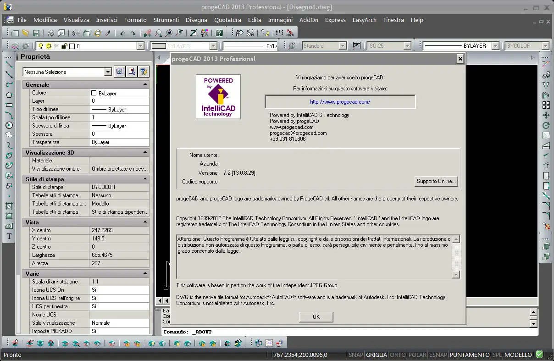Image resolution: width=554 pixels, height=361 pixels.
Task: Open the BYLAYER color dropdown
Action: click(x=213, y=46)
